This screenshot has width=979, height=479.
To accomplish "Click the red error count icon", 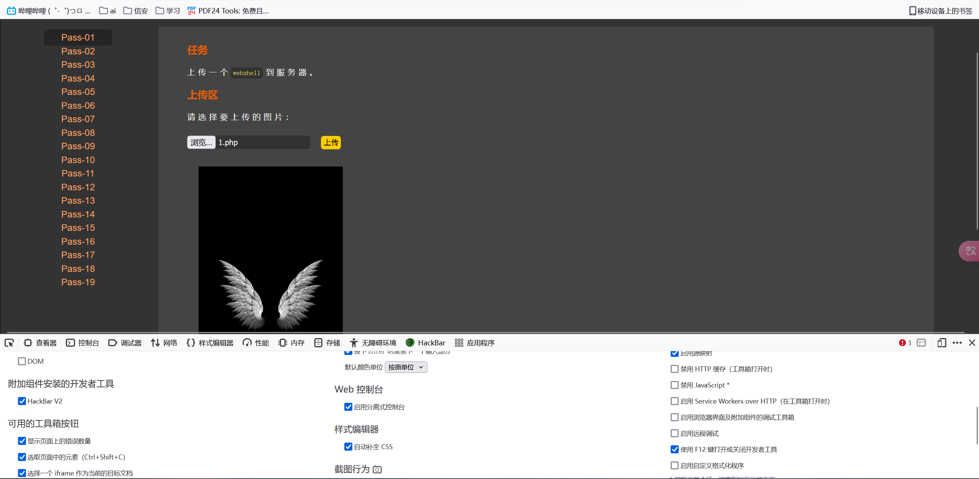I will [902, 343].
